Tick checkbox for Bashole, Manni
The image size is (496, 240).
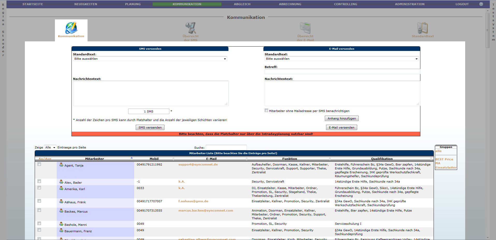click(39, 223)
